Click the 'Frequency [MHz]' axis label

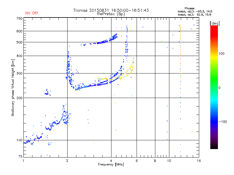coord(111,164)
